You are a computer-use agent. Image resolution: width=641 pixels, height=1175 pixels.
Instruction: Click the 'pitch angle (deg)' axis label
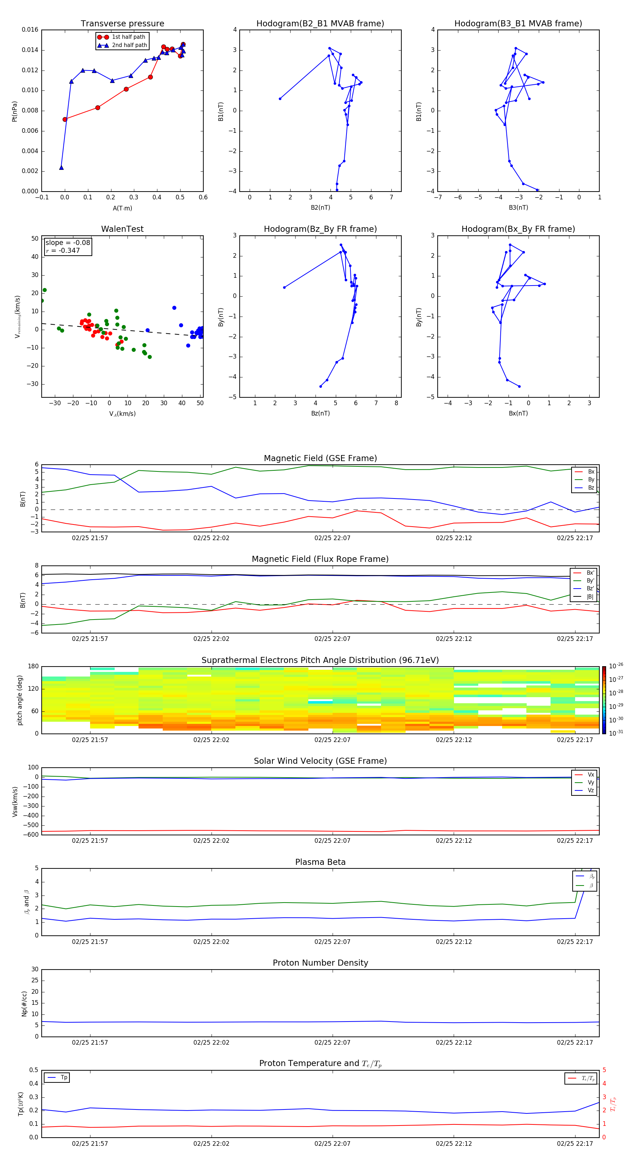20,700
